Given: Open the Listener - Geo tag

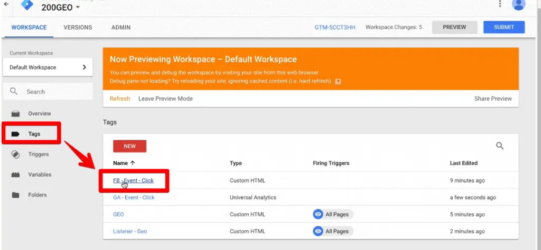Looking at the screenshot, I should [130, 232].
